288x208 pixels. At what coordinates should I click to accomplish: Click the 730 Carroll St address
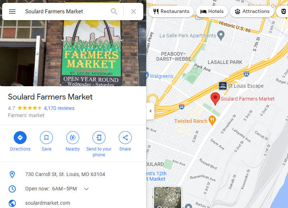point(65,174)
